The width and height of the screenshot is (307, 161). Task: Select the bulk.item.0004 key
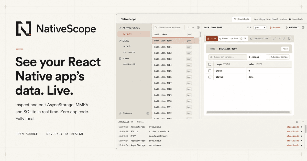173,65
